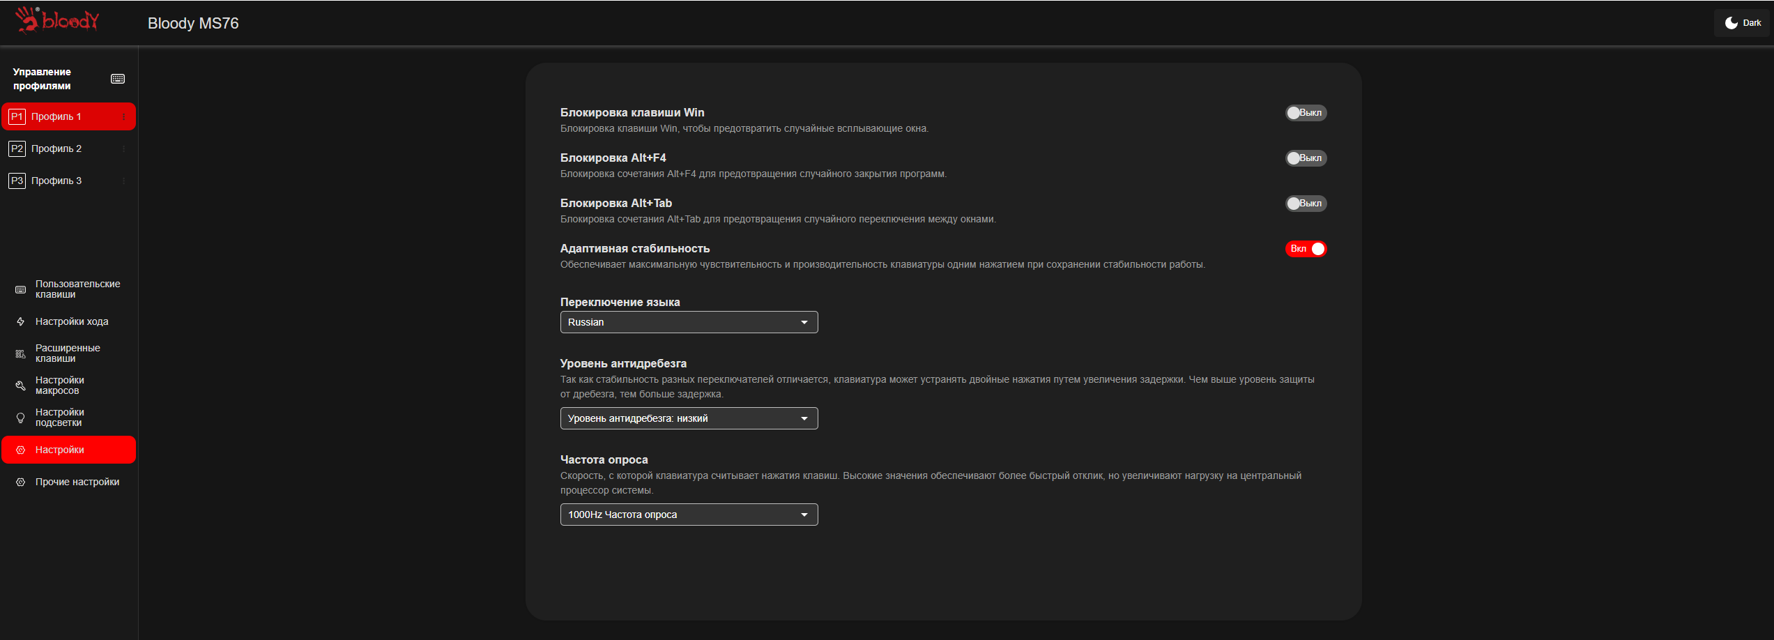Enable the Блокировка клавиши Win toggle
The height and width of the screenshot is (640, 1774).
[1306, 113]
